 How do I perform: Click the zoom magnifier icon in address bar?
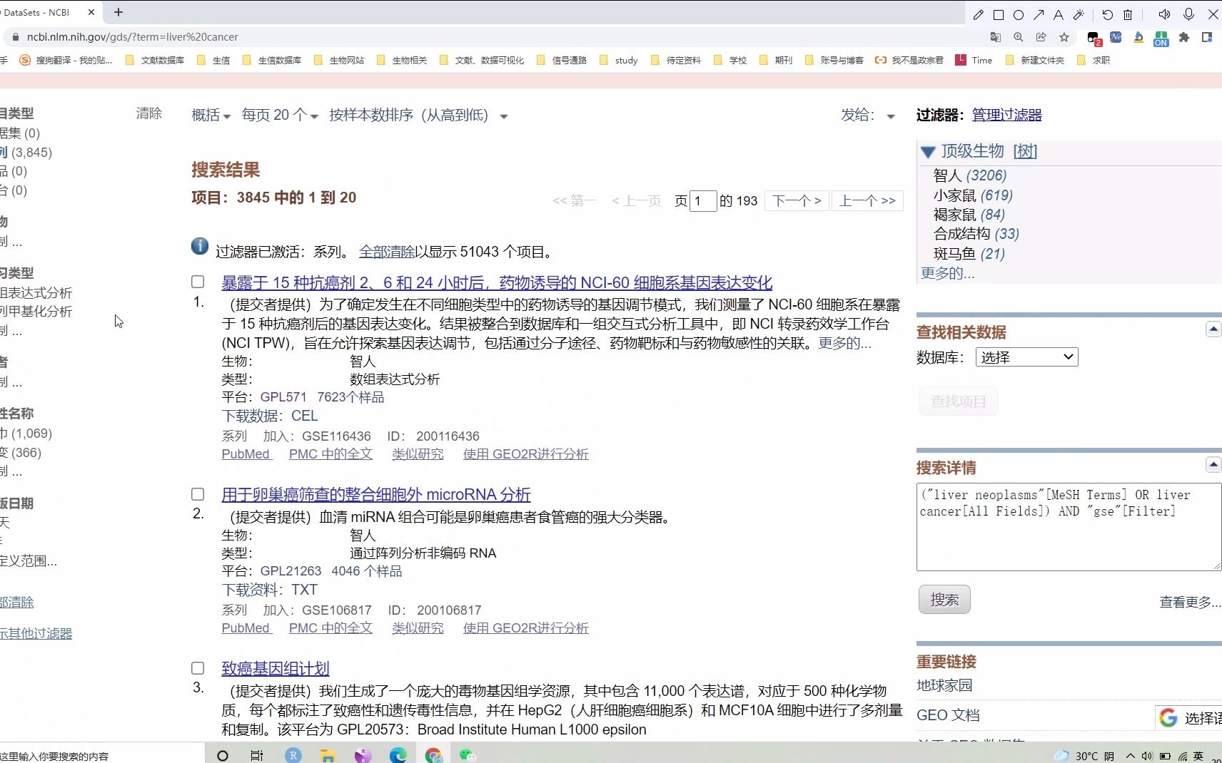click(1019, 37)
